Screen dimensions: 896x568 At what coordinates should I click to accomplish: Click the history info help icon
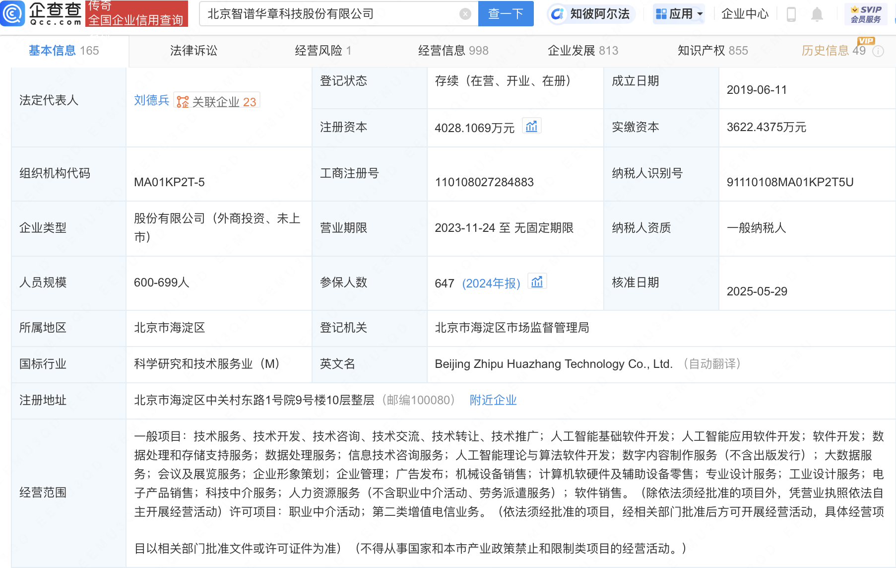[878, 51]
